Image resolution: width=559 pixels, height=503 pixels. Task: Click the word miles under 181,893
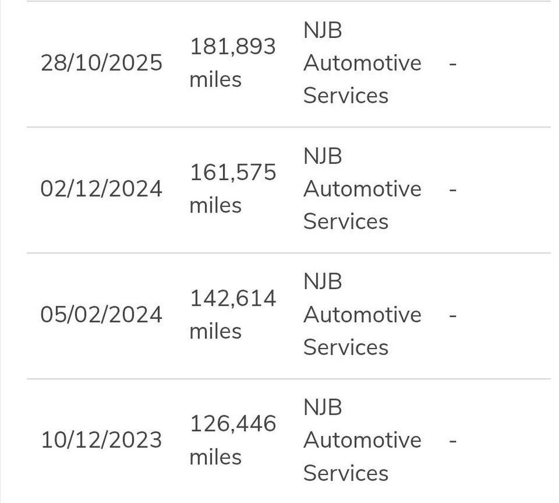click(215, 79)
